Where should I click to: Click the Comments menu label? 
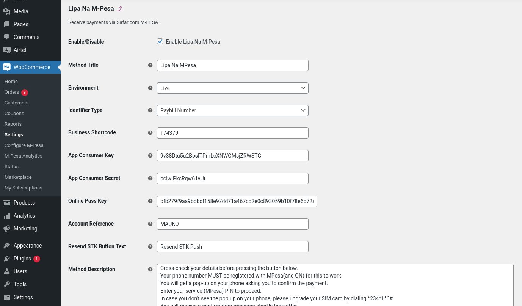pyautogui.click(x=27, y=37)
